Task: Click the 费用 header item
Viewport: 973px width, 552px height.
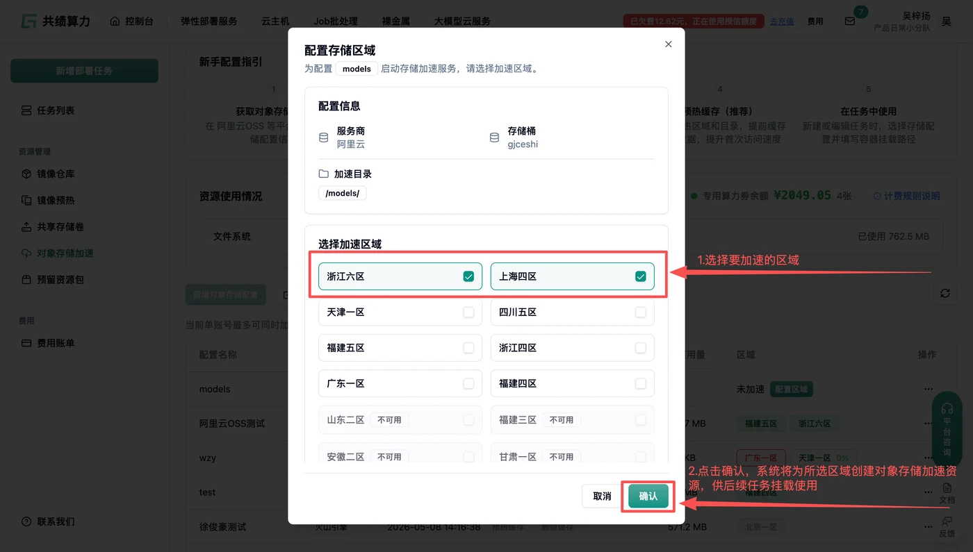Action: [x=815, y=22]
